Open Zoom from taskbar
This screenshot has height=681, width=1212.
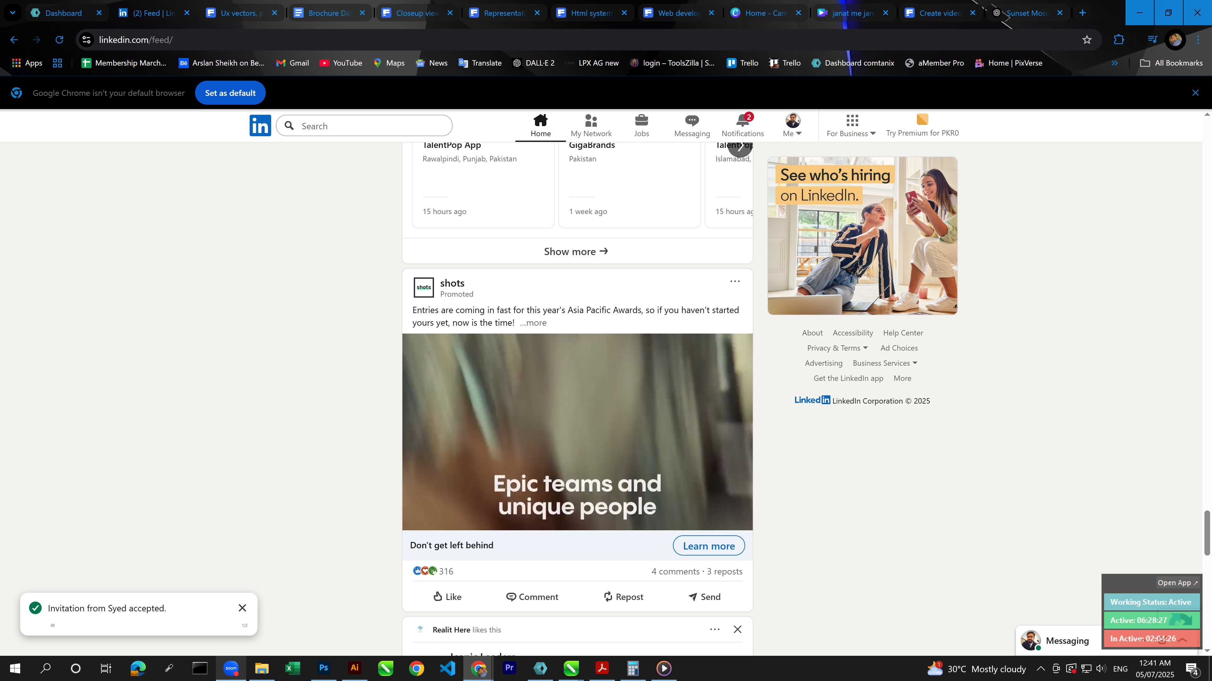(x=230, y=668)
